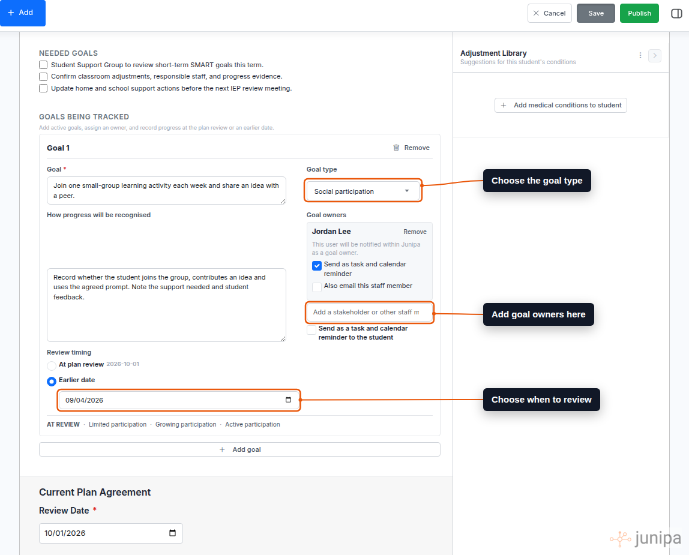
Task: Click the blue Add button
Action: point(22,13)
